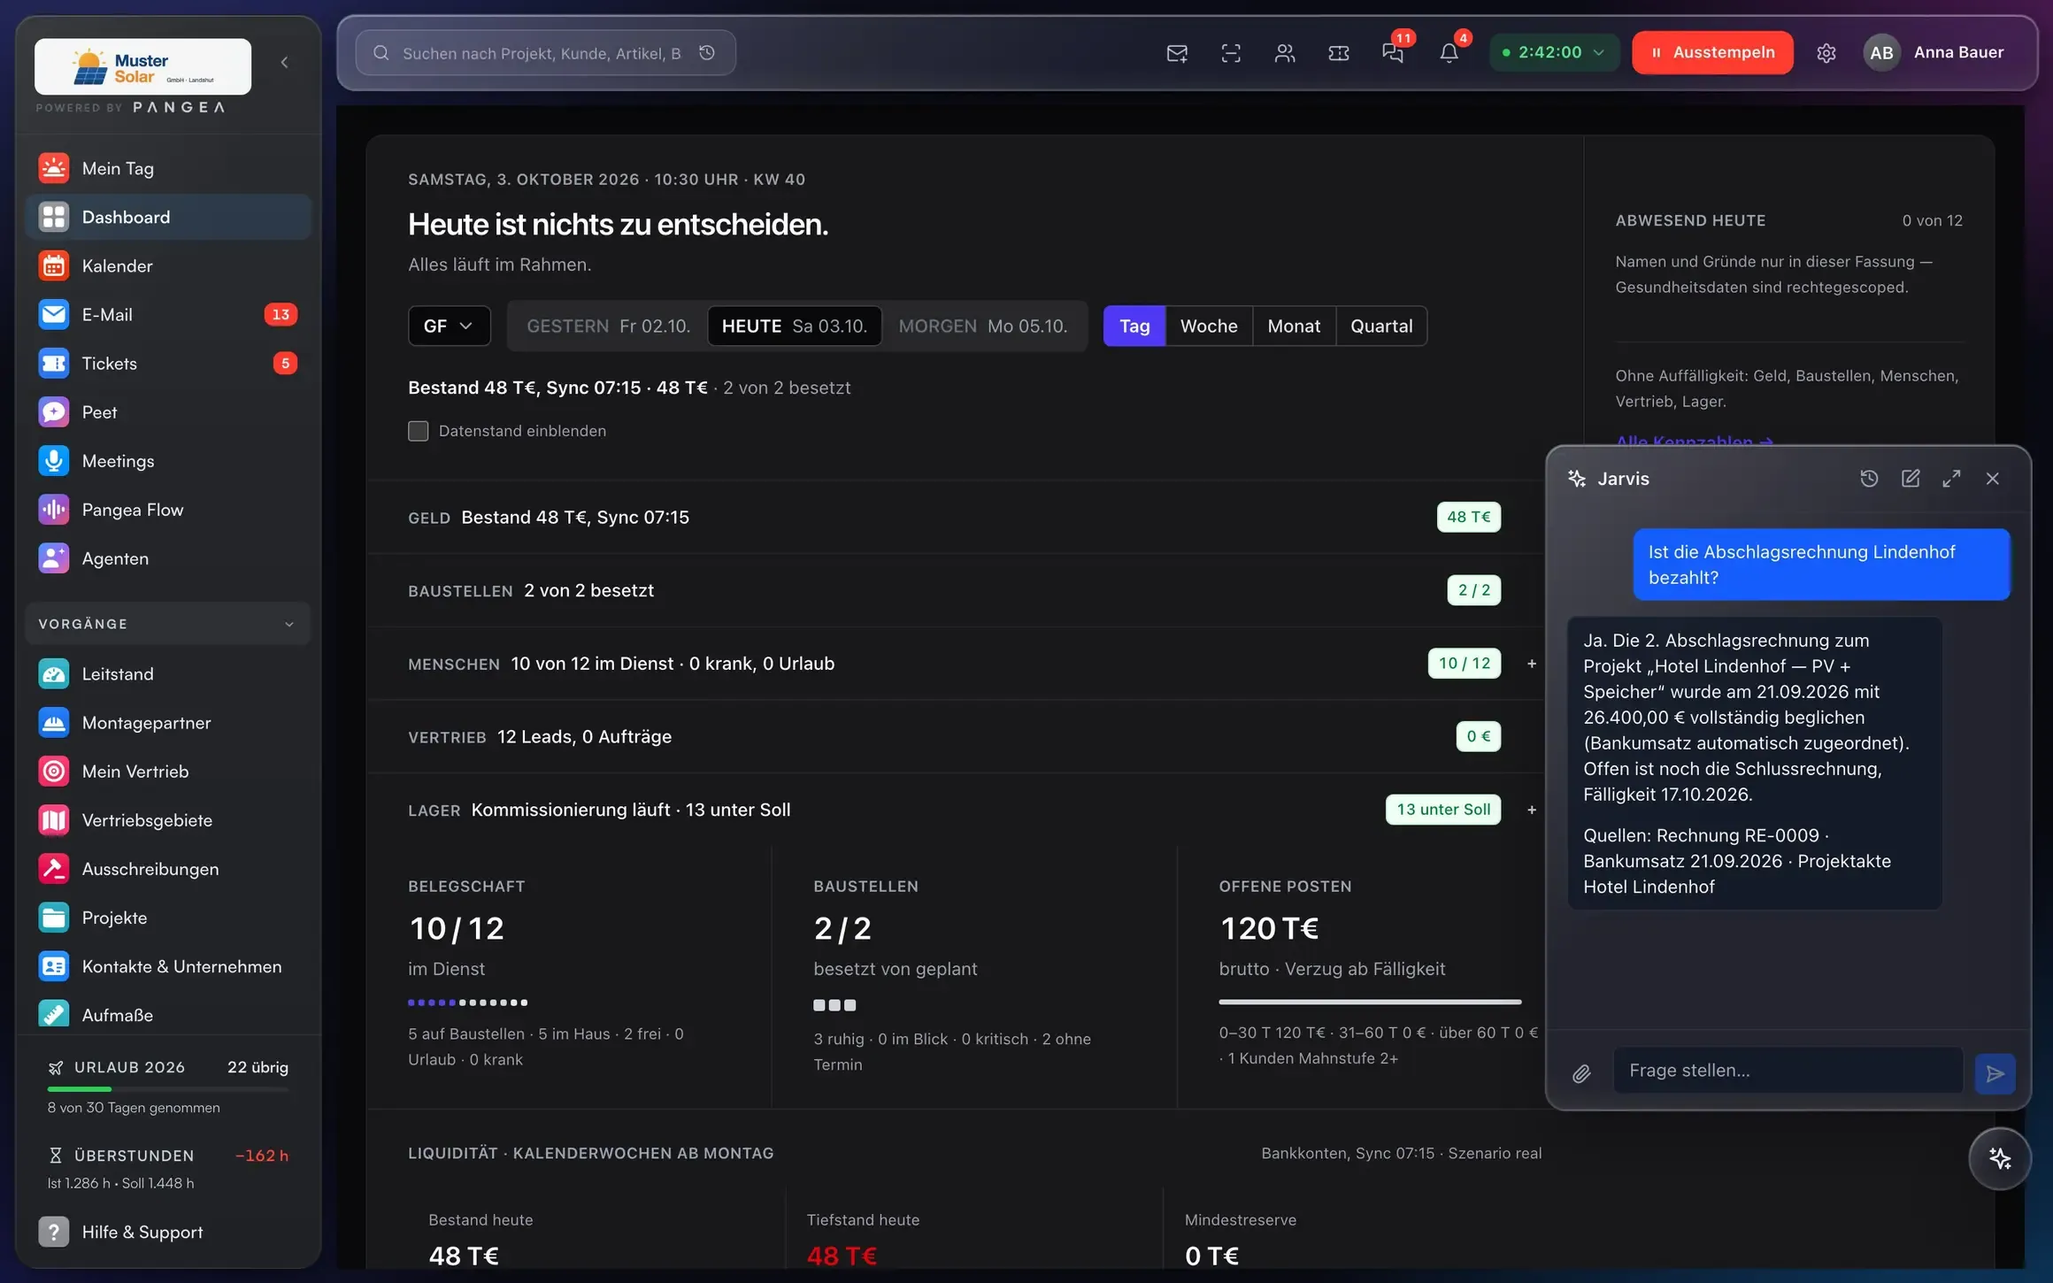Enable Datenstand einblenden checkbox
The image size is (2053, 1283).
[418, 431]
